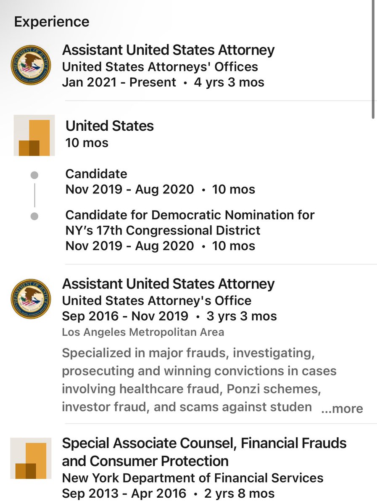Click the Los Angeles Metropolitan Area location
The width and height of the screenshot is (377, 504).
click(143, 332)
